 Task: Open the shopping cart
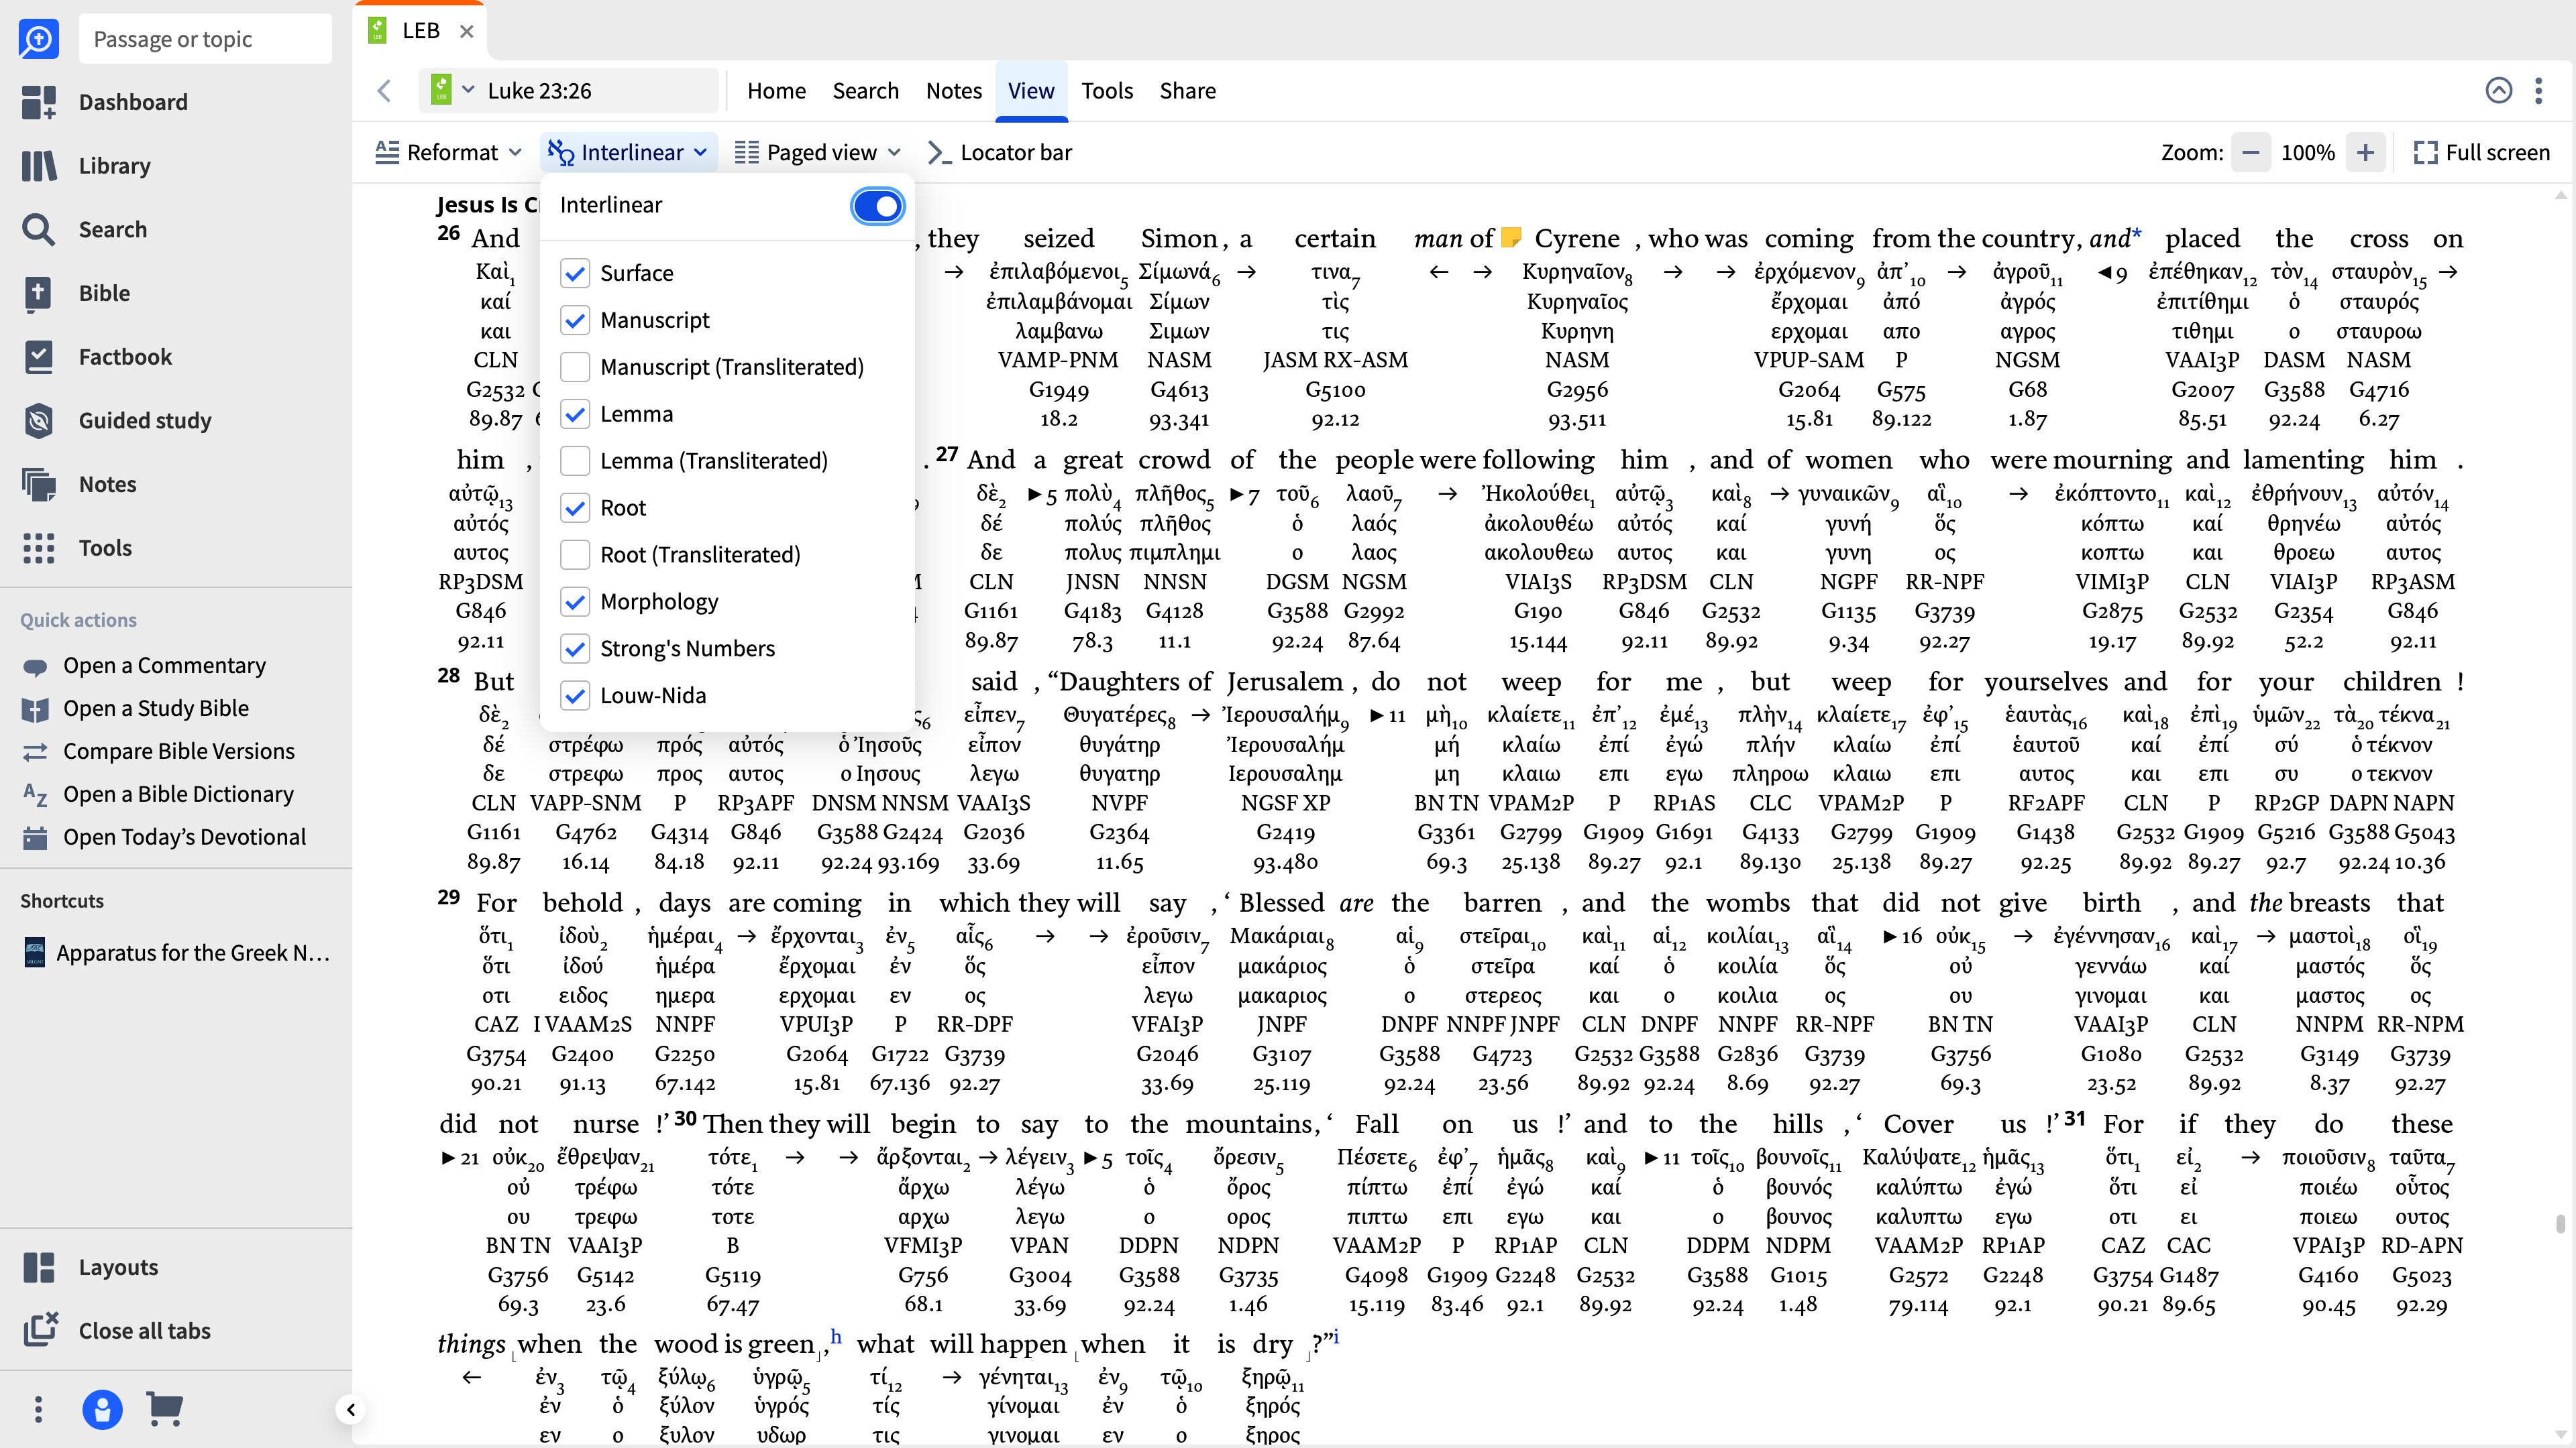pyautogui.click(x=165, y=1409)
